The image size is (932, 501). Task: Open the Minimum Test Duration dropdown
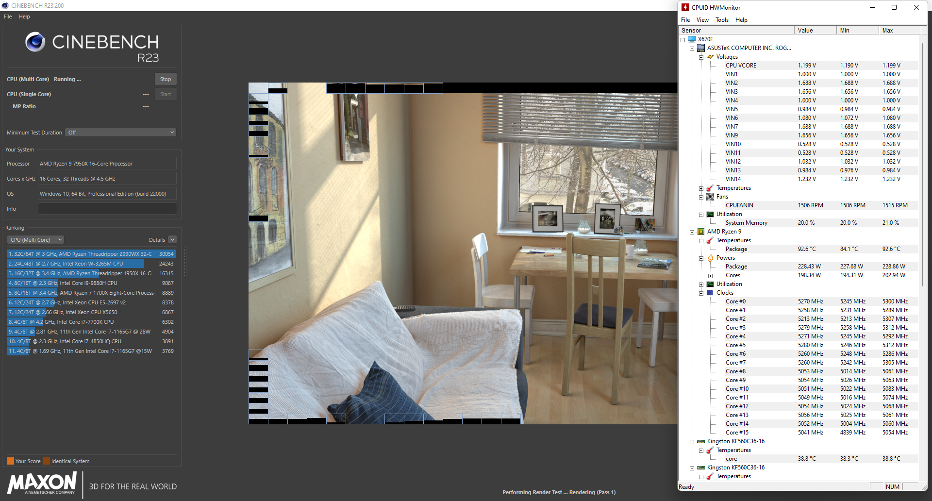(120, 133)
